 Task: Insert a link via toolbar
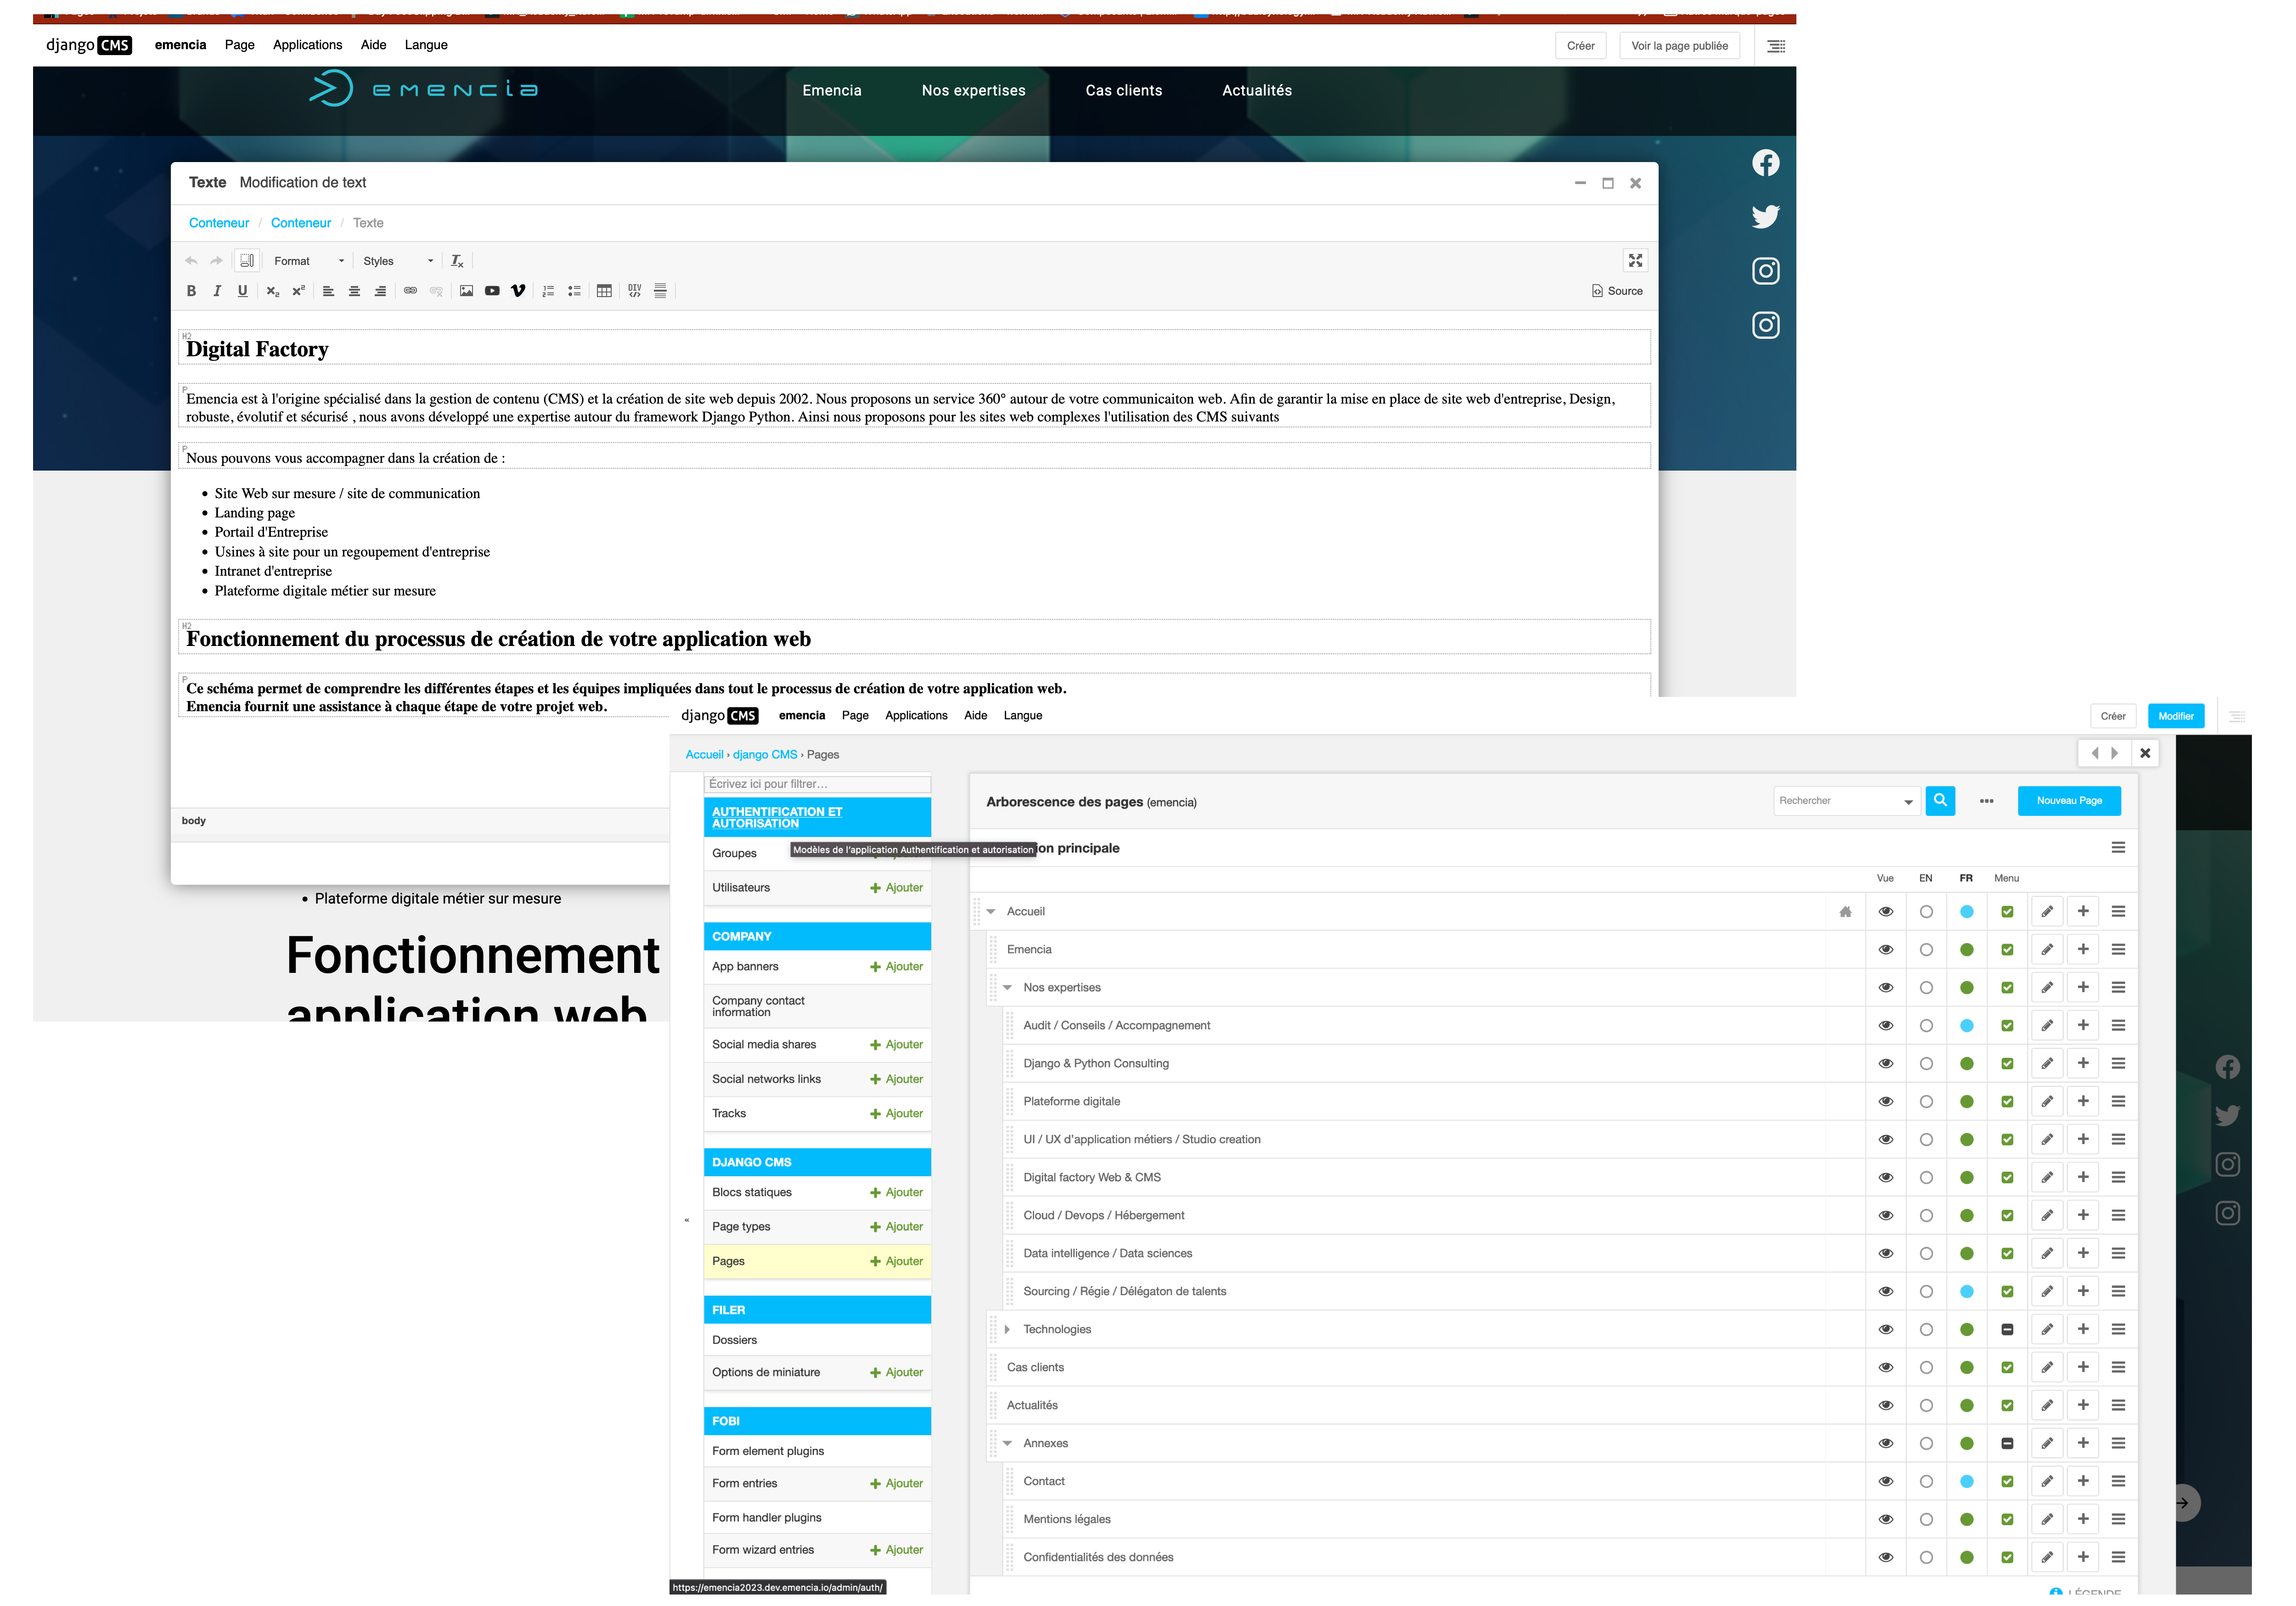tap(410, 291)
